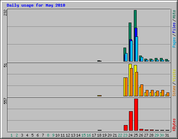Click the 232 hits axis value
The image size is (178, 139).
pyautogui.click(x=5, y=13)
